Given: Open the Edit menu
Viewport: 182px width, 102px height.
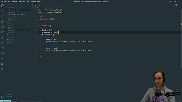Looking at the screenshot, I should pos(9,2).
